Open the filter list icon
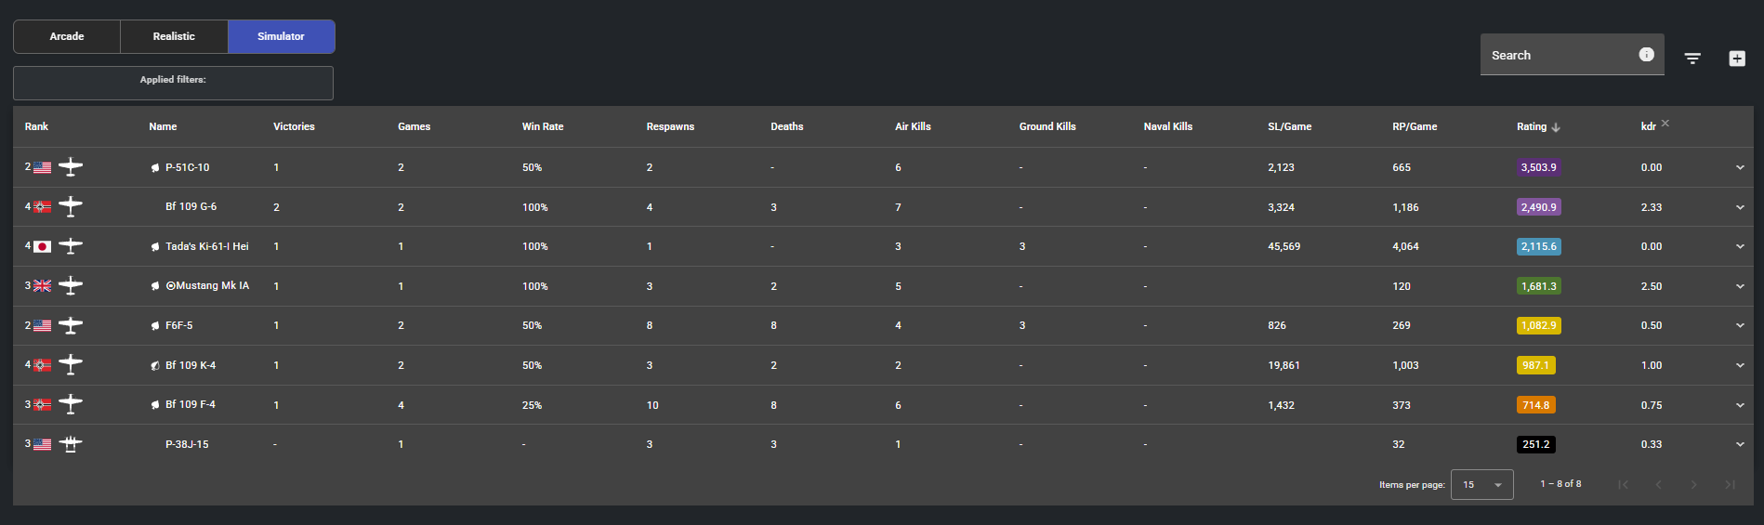The height and width of the screenshot is (525, 1764). click(x=1692, y=59)
